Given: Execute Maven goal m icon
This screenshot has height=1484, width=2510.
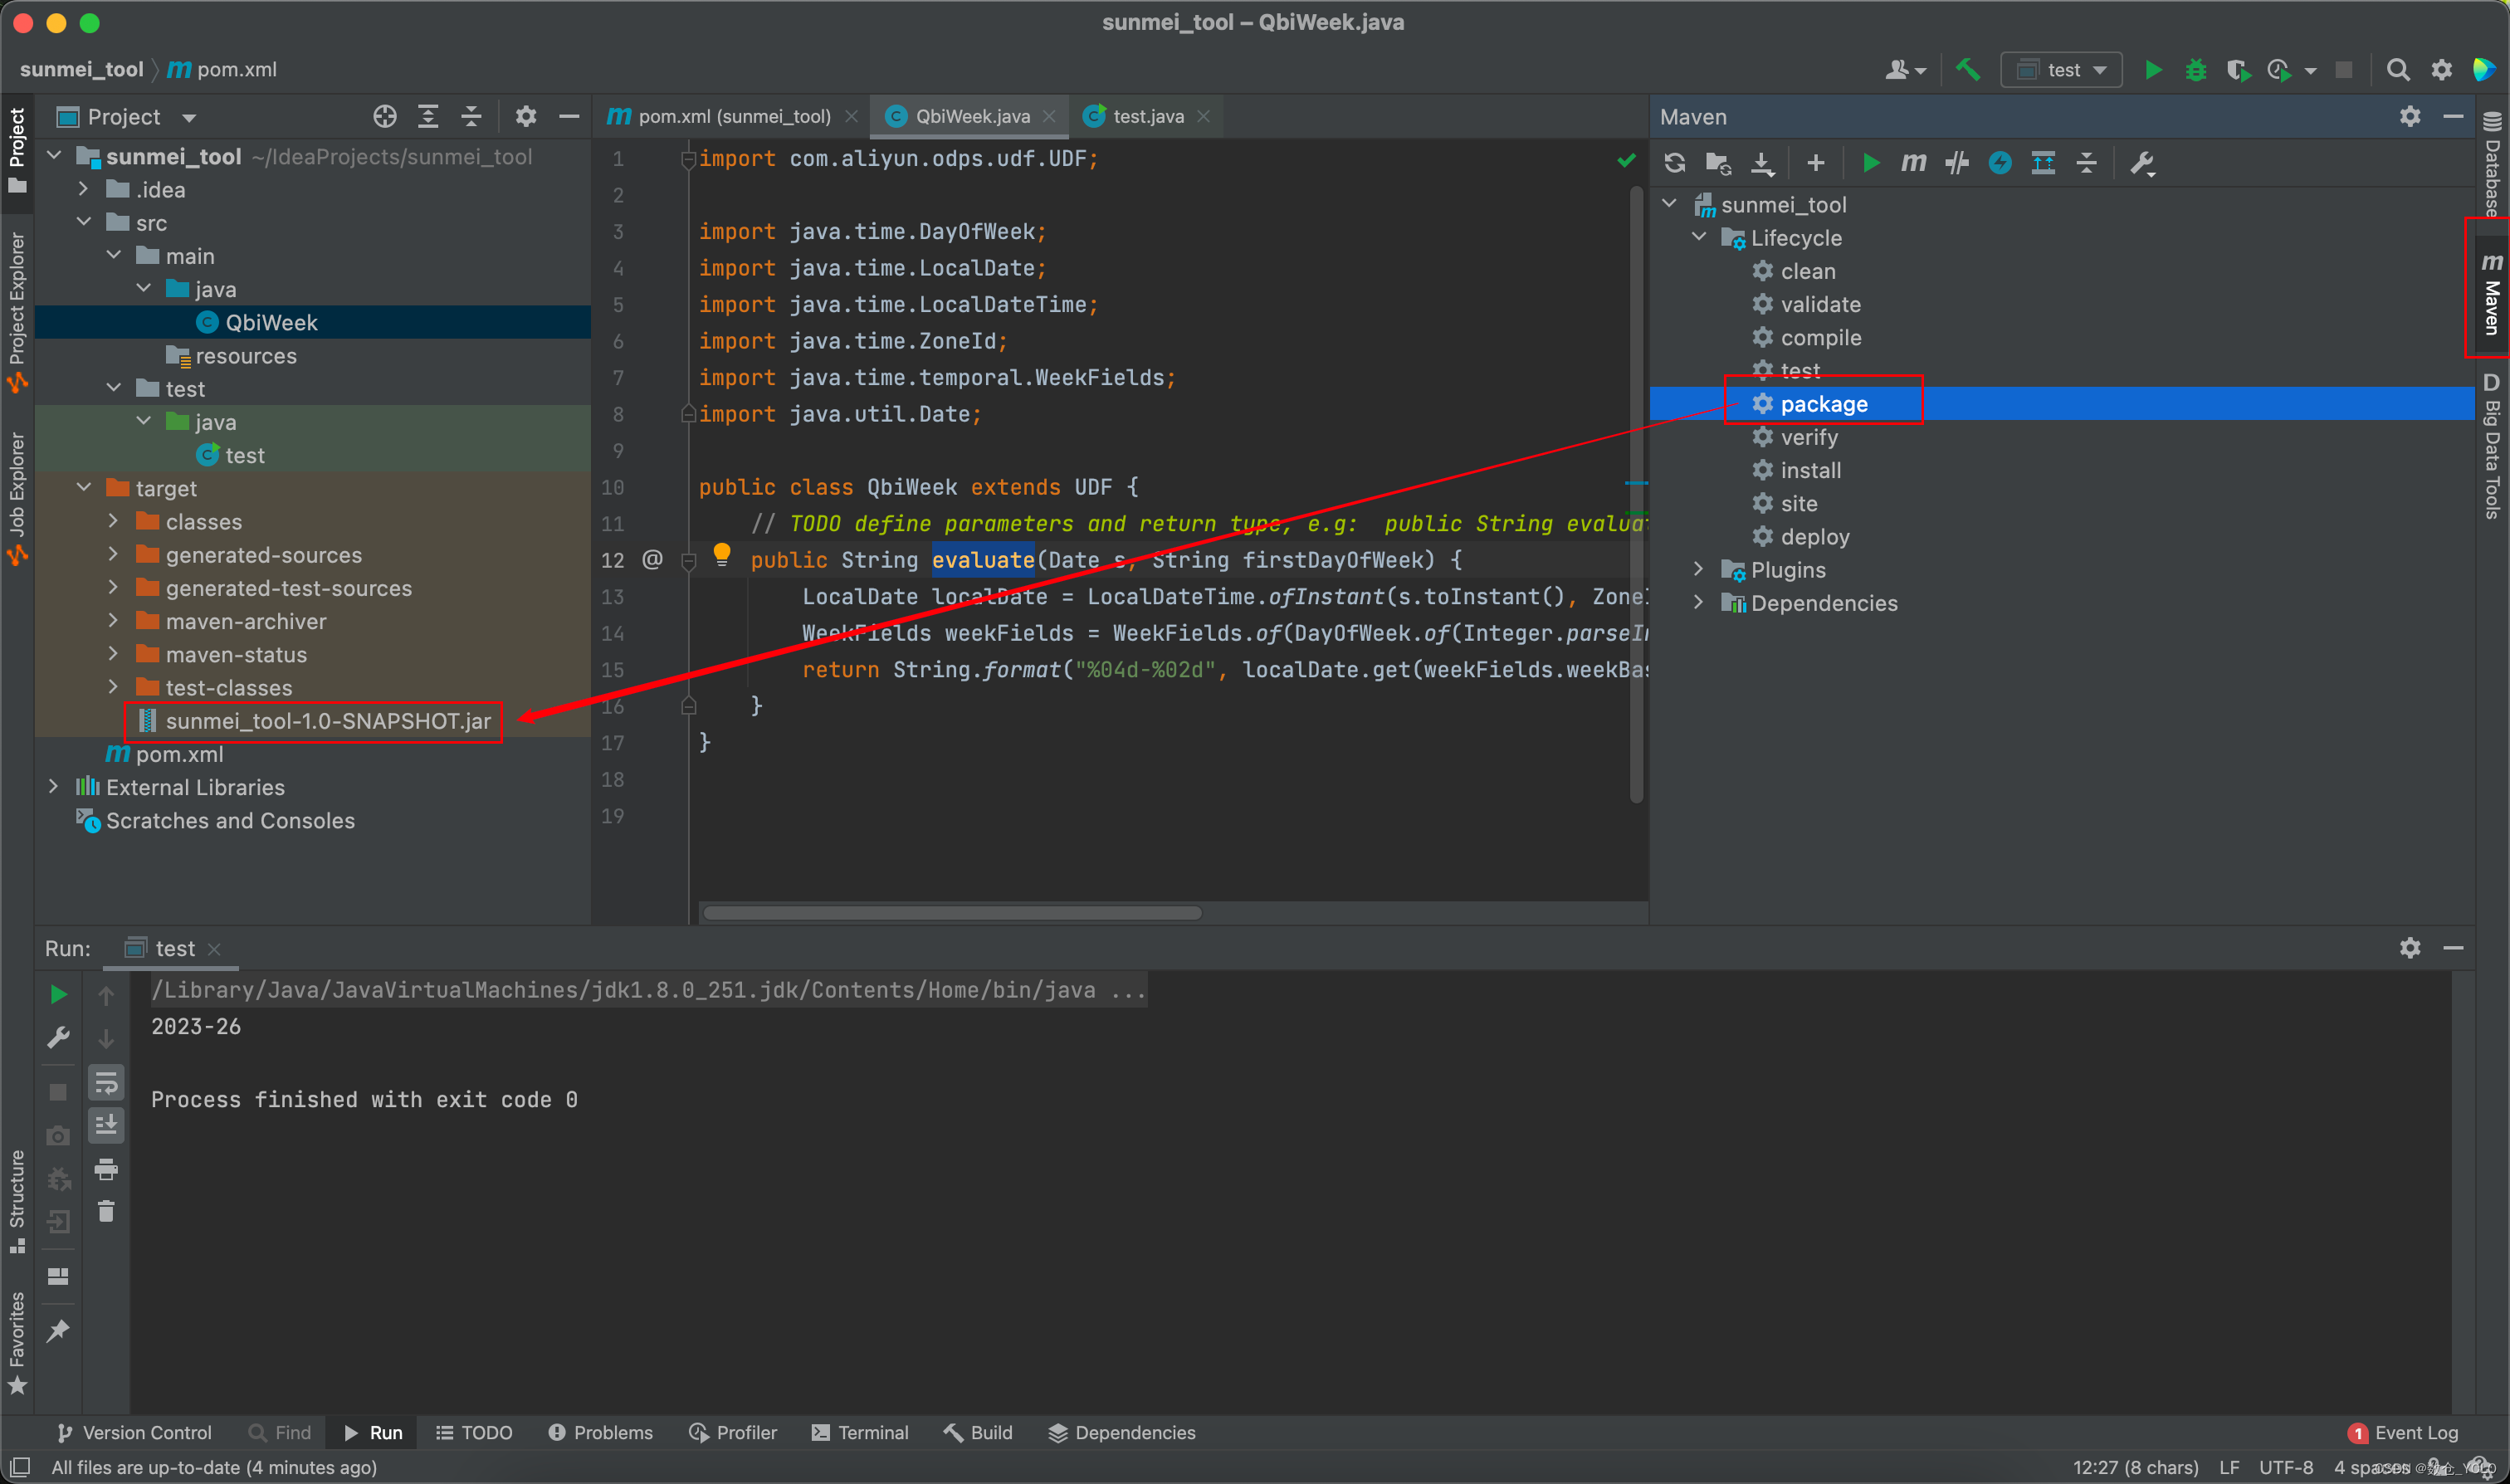Looking at the screenshot, I should [1913, 162].
